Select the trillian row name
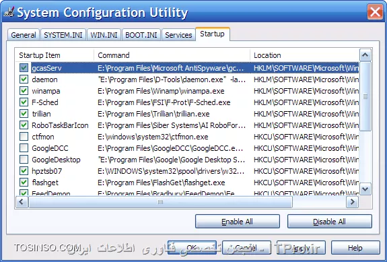Viewport: 387px width, 262px height. [x=41, y=114]
